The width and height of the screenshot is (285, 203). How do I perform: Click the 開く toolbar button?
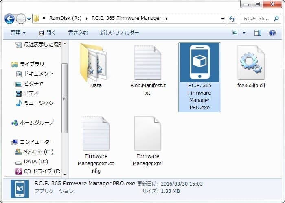pos(47,33)
